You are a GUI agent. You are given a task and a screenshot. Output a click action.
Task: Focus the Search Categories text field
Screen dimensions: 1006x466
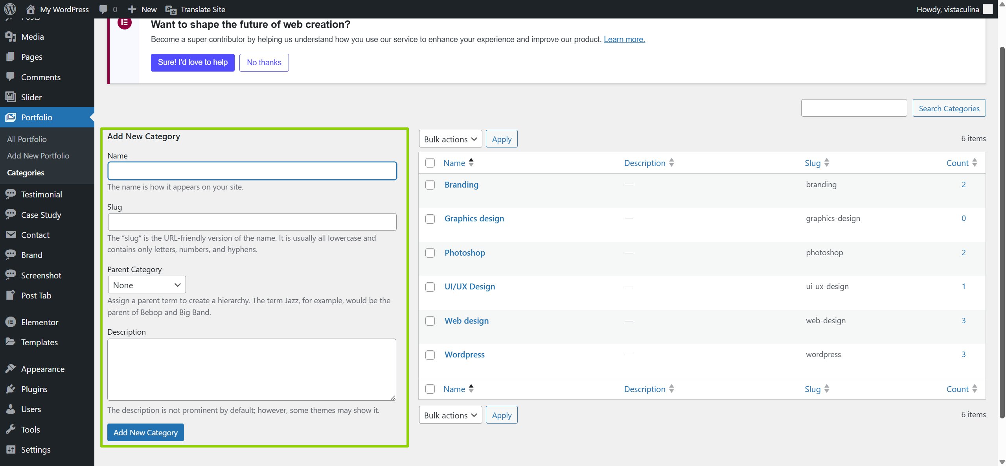(x=854, y=108)
